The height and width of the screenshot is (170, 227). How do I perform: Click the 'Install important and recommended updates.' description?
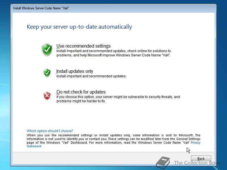pyautogui.click(x=91, y=76)
